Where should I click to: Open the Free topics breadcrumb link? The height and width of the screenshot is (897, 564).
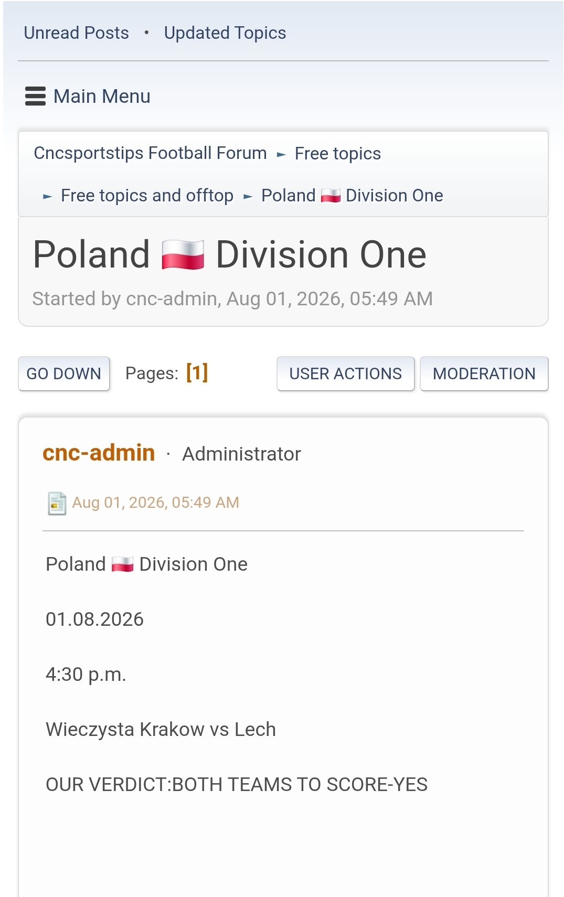coord(338,154)
